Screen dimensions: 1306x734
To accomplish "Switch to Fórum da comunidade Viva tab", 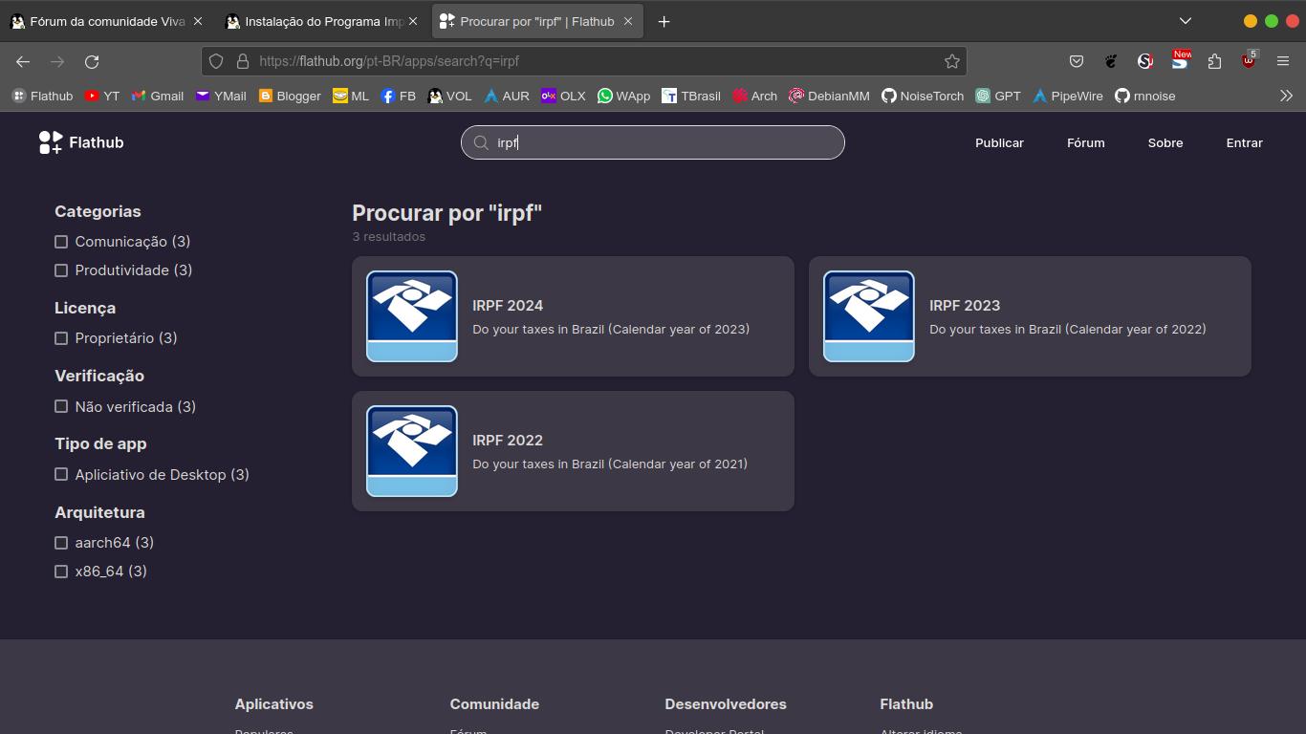I will 106,21.
